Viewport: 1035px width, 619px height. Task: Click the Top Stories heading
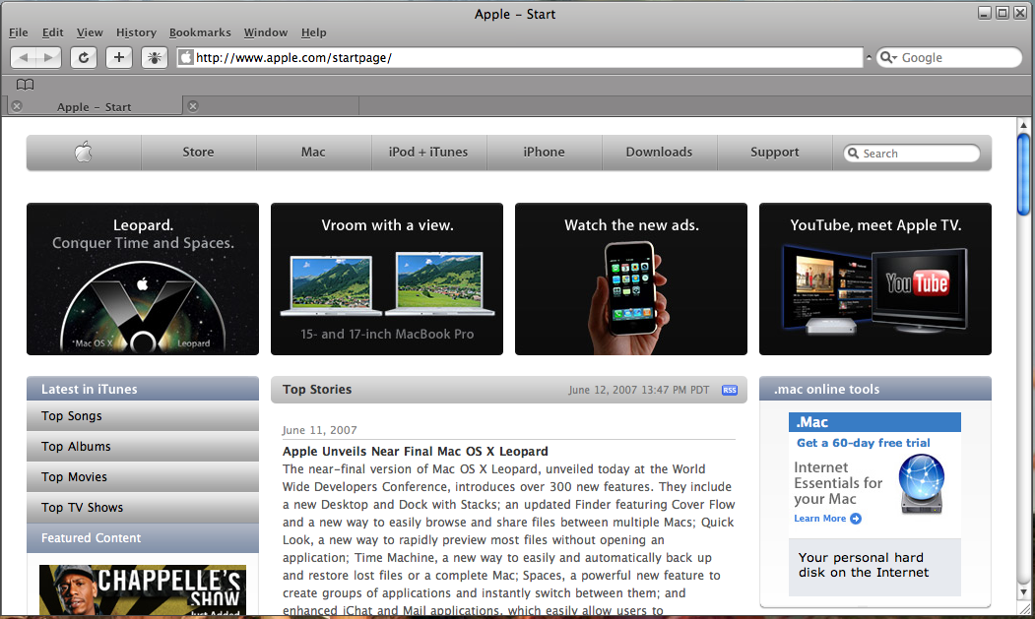click(x=317, y=390)
